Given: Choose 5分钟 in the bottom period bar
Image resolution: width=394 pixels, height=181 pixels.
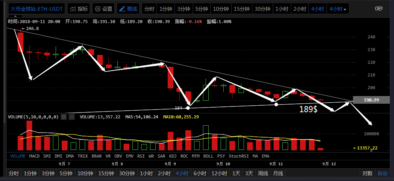Looking at the screenshot, I should tap(66, 173).
